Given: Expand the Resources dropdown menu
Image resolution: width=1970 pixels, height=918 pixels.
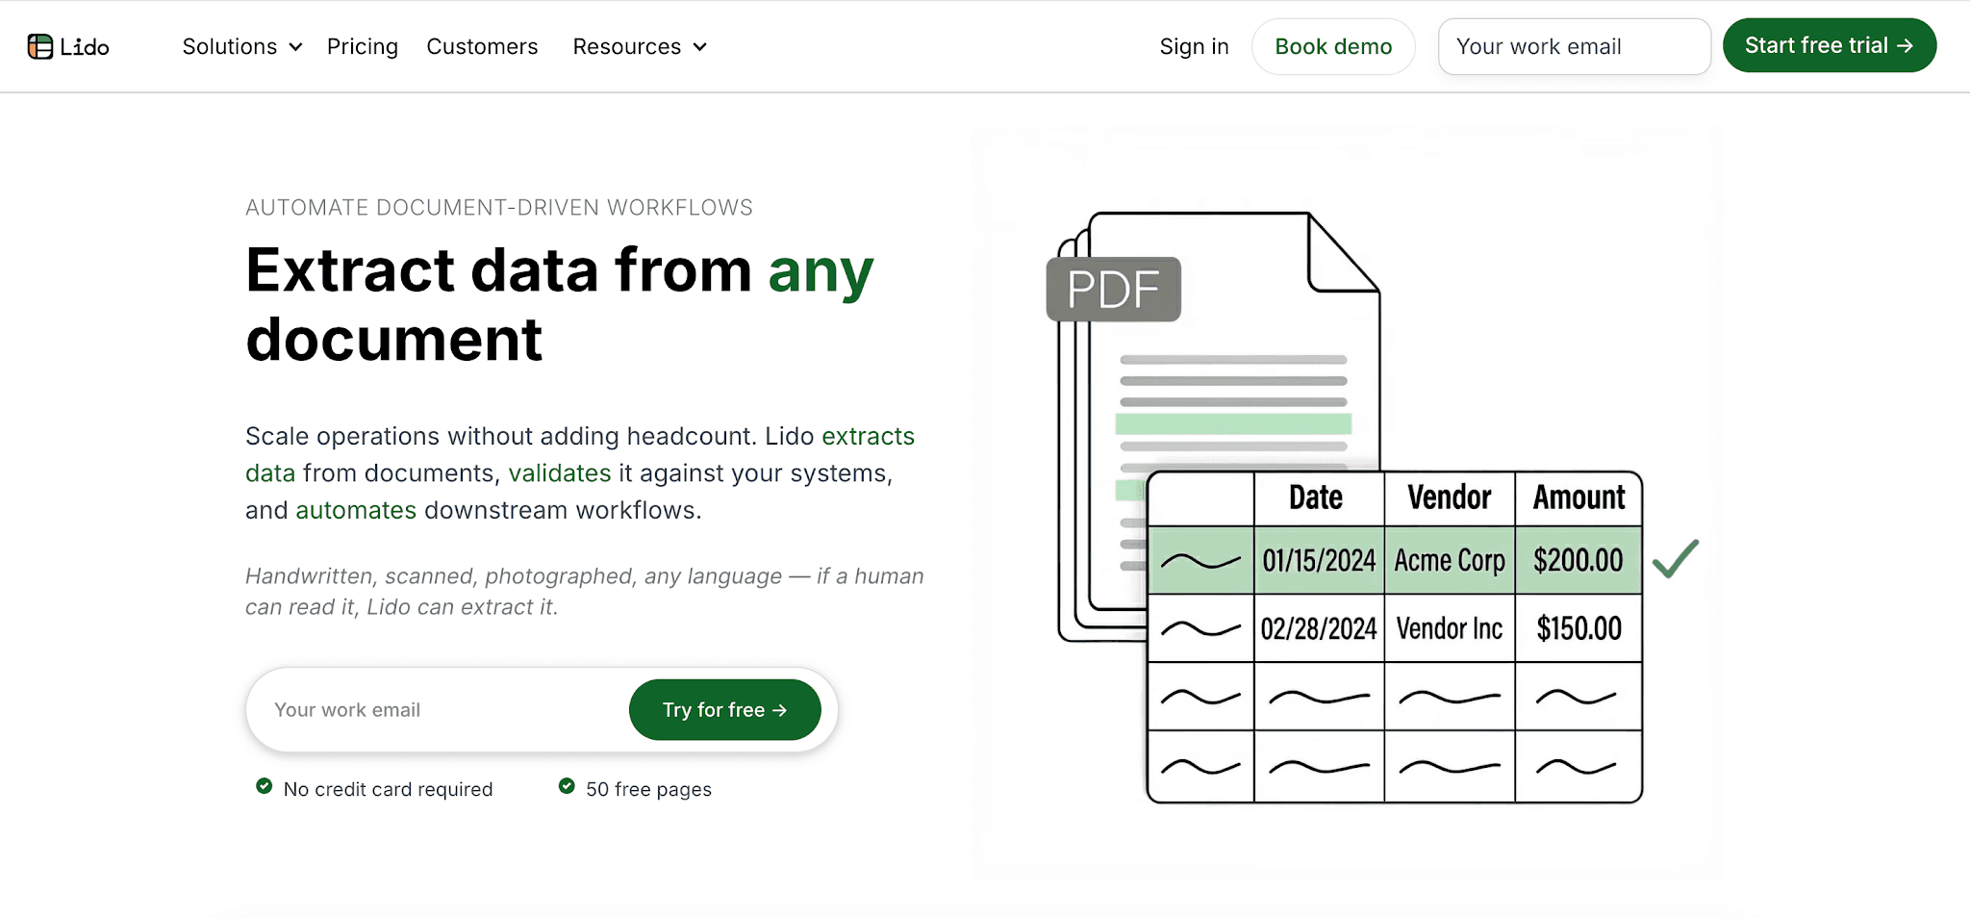Looking at the screenshot, I should tap(640, 46).
